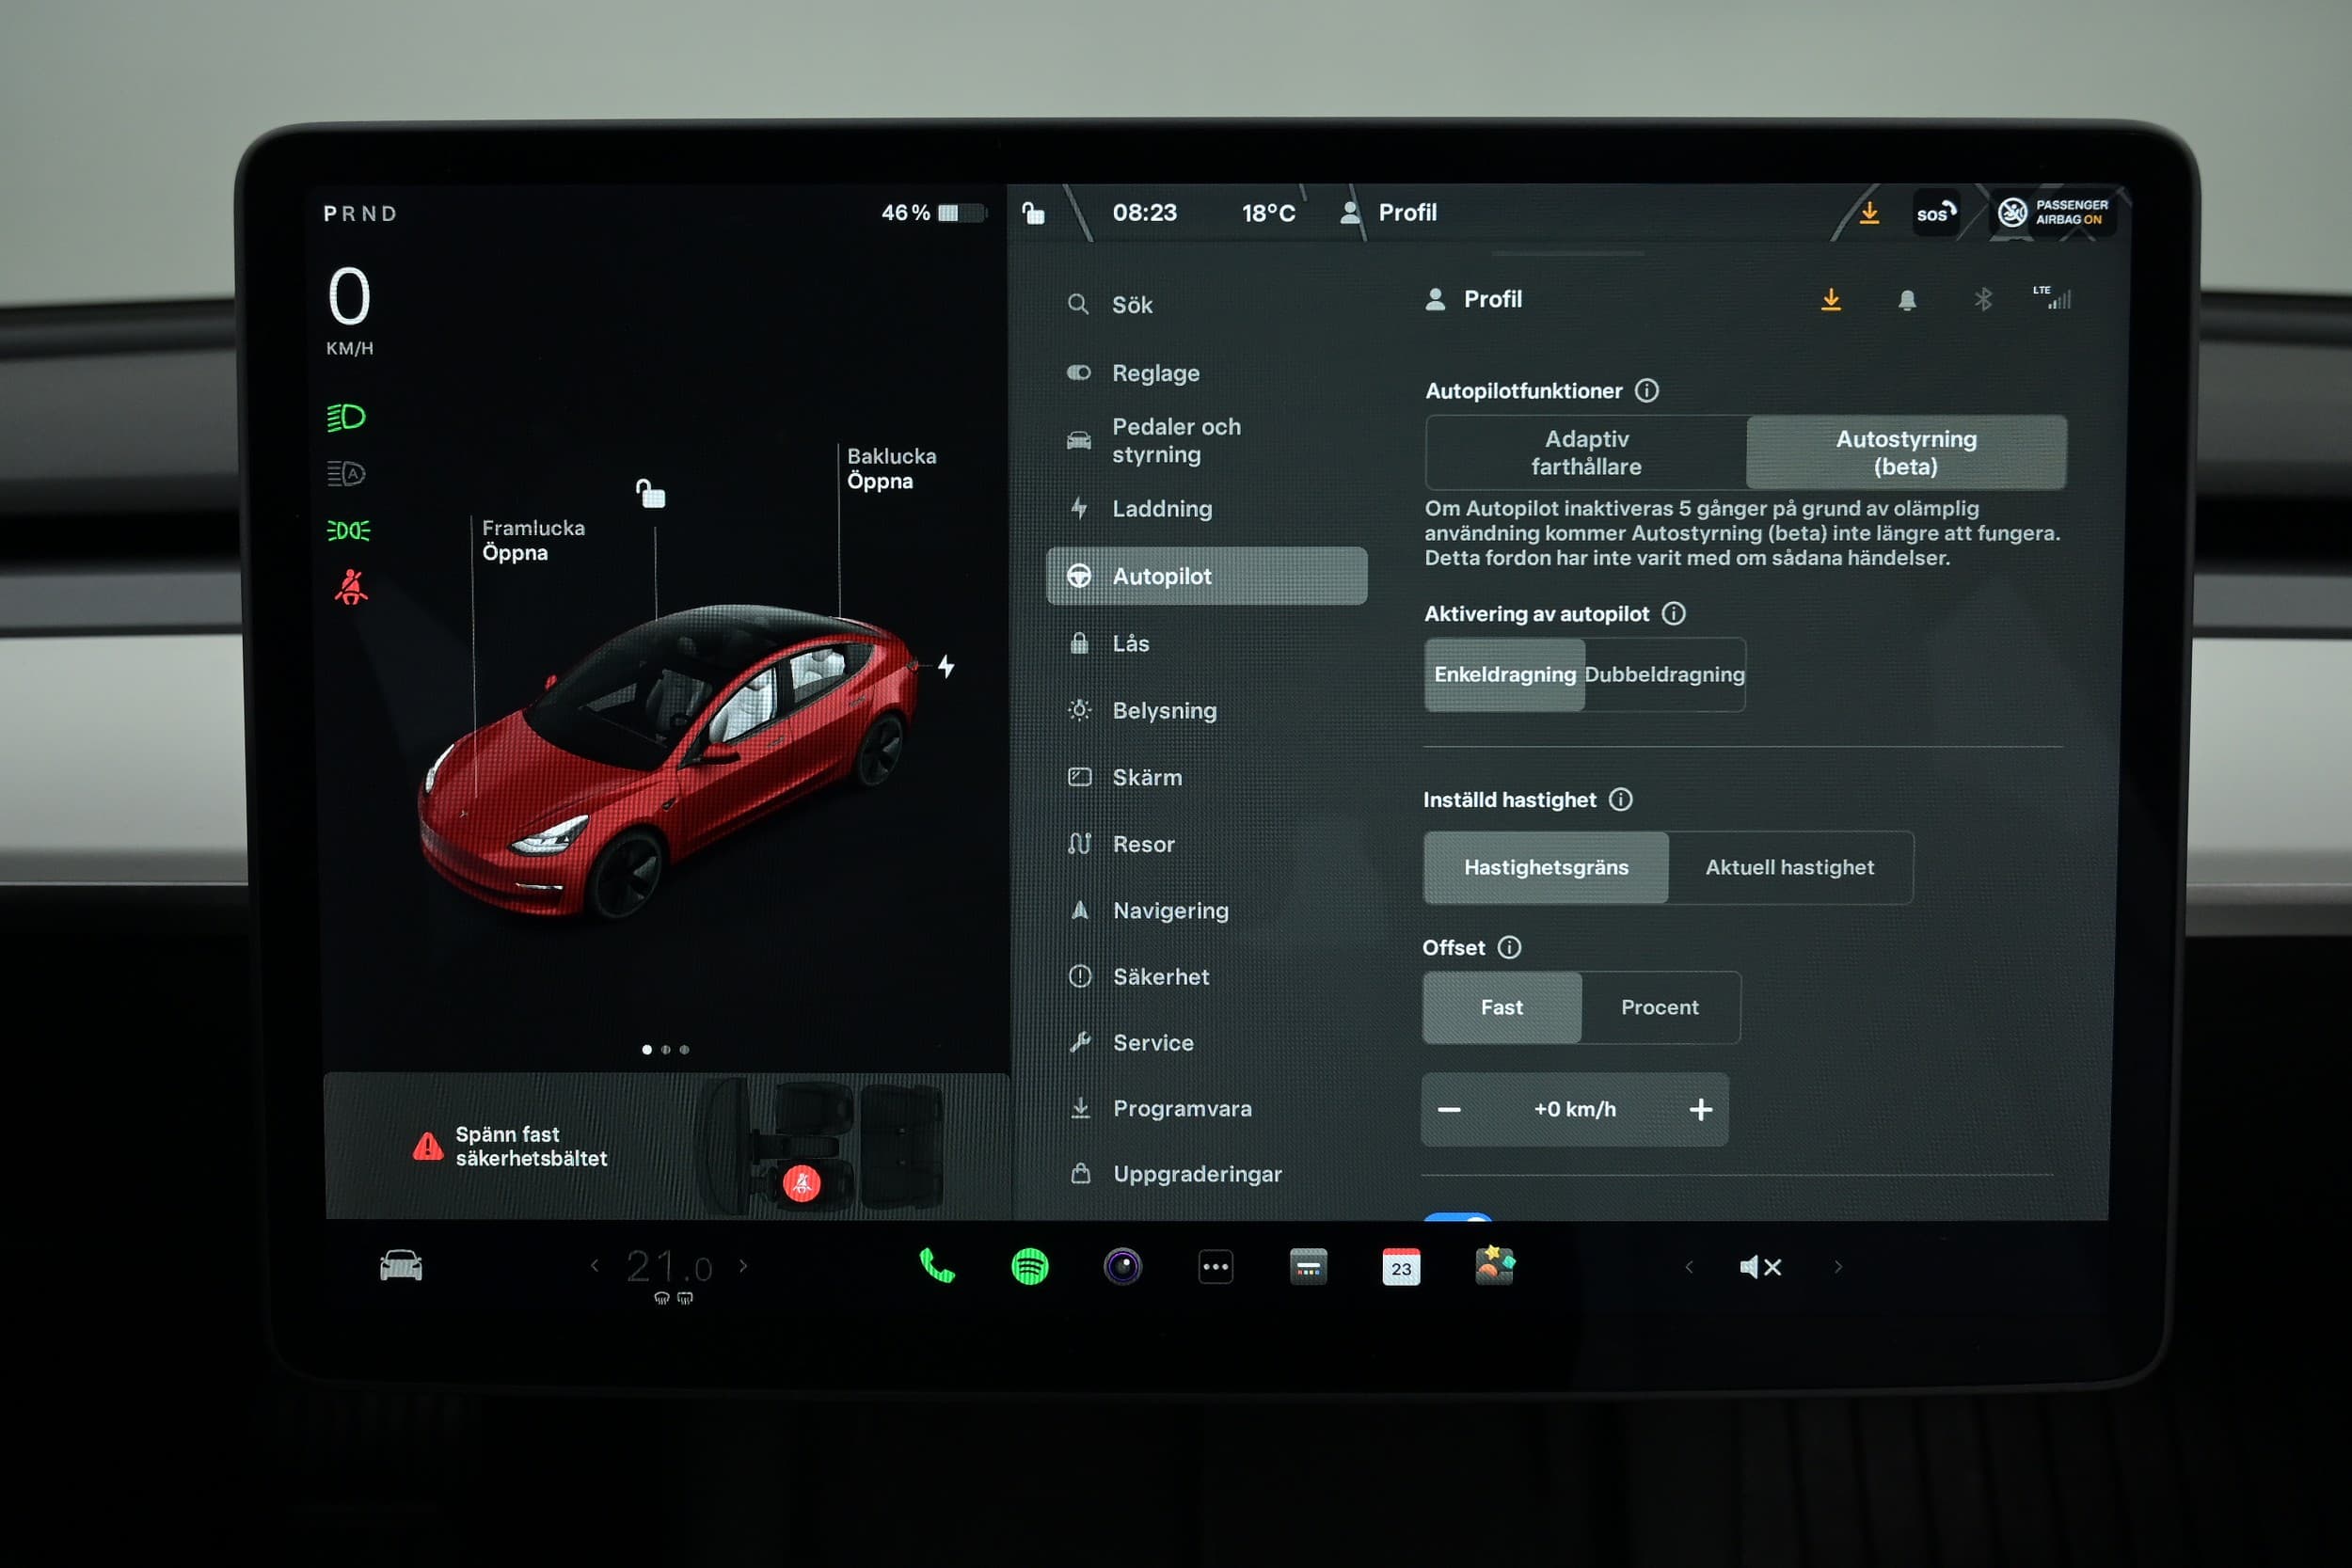Tap the Bluetooth icon
This screenshot has height=1568, width=2352.
click(x=1983, y=299)
